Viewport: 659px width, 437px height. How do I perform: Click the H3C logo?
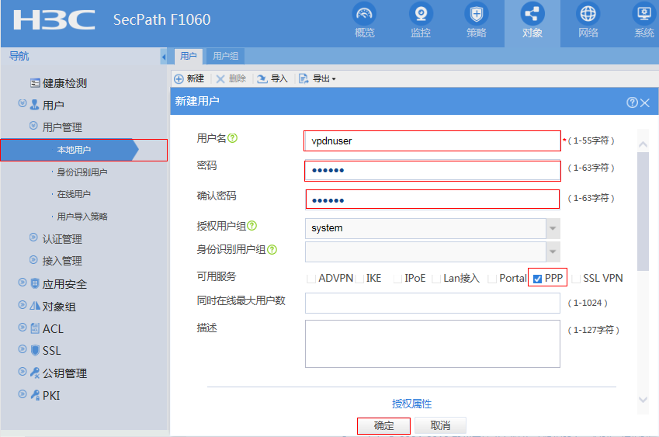[54, 19]
